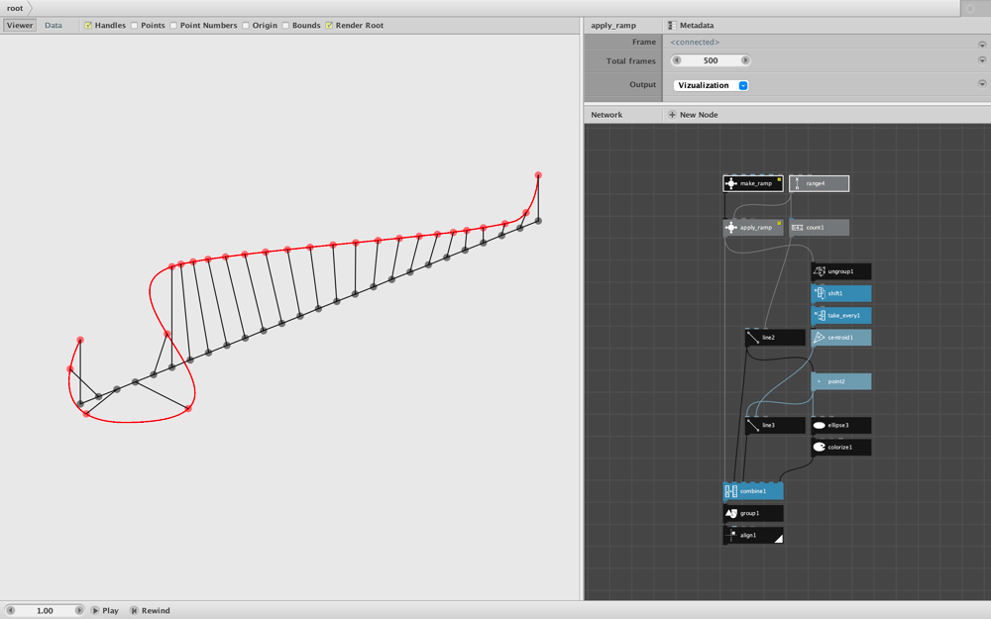Select the centroid1 node icon

820,338
